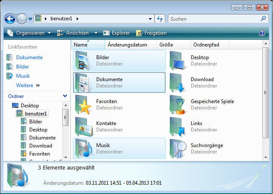Select benutzer1 in the folder tree

[36, 114]
